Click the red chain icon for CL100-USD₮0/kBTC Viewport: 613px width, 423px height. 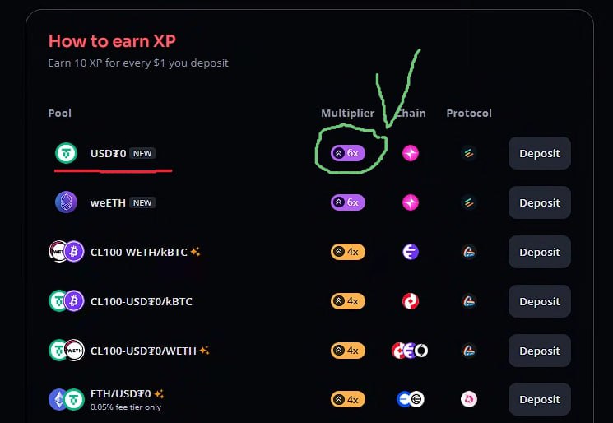tap(411, 301)
